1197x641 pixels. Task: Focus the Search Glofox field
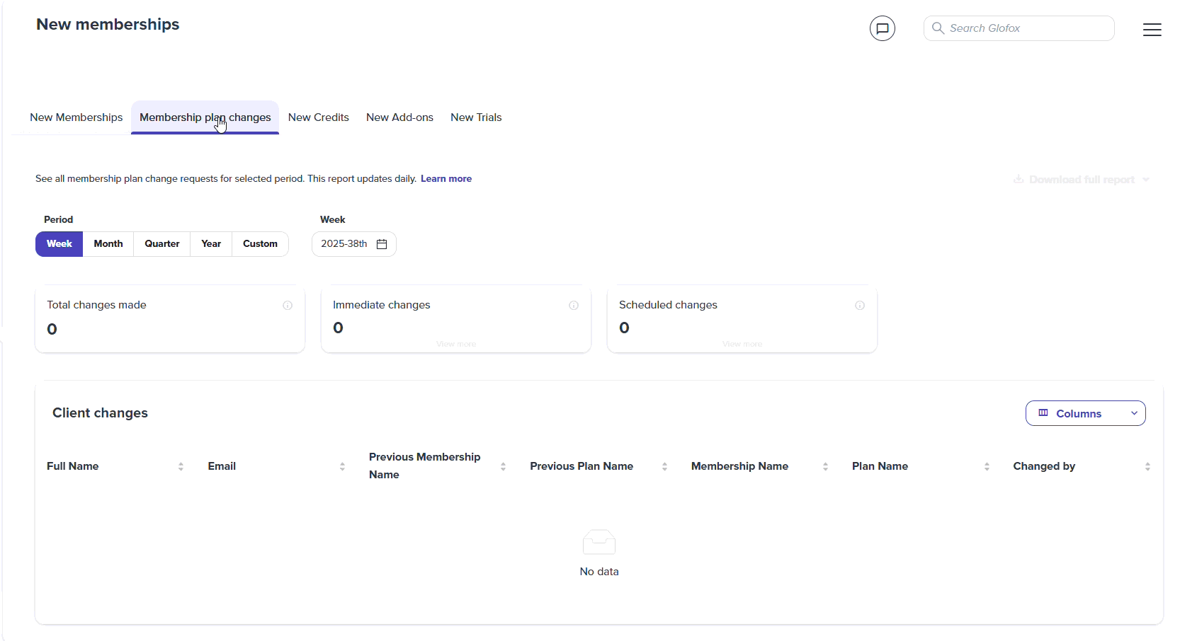click(x=1019, y=28)
